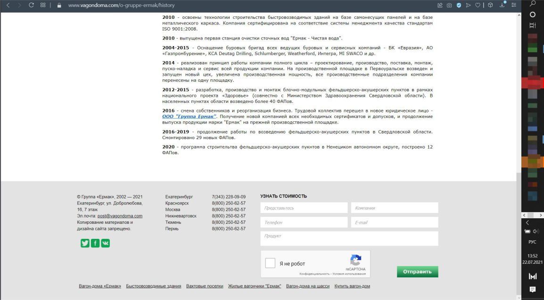
Task: Click the 'Компания' input field
Action: (x=395, y=208)
